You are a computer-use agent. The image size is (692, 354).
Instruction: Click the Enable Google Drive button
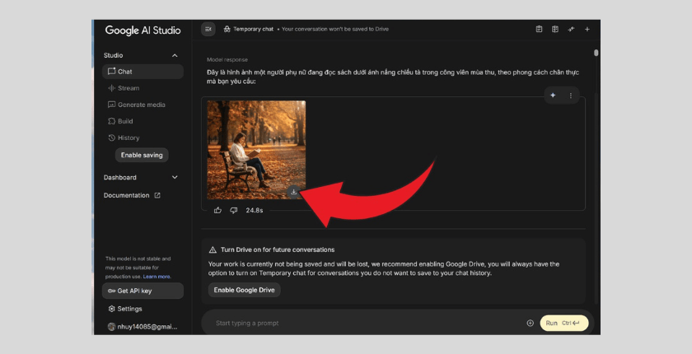(x=244, y=290)
